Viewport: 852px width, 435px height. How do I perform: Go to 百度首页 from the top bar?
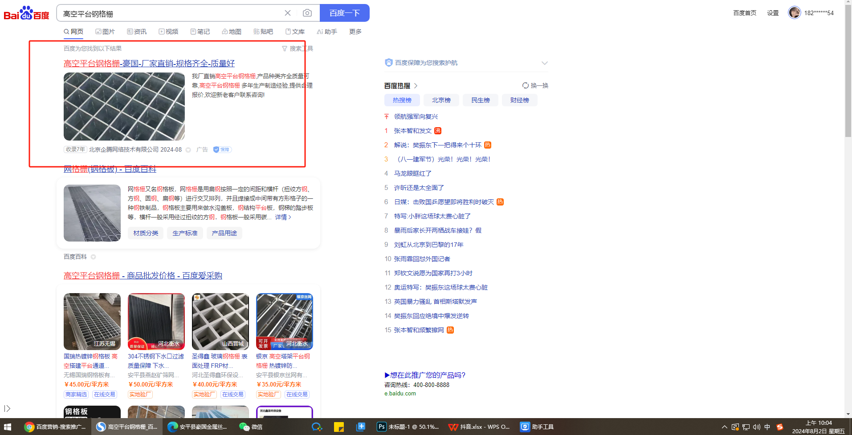(745, 13)
